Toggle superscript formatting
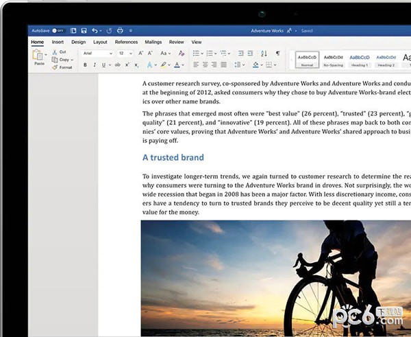The height and width of the screenshot is (337, 411). pos(127,65)
